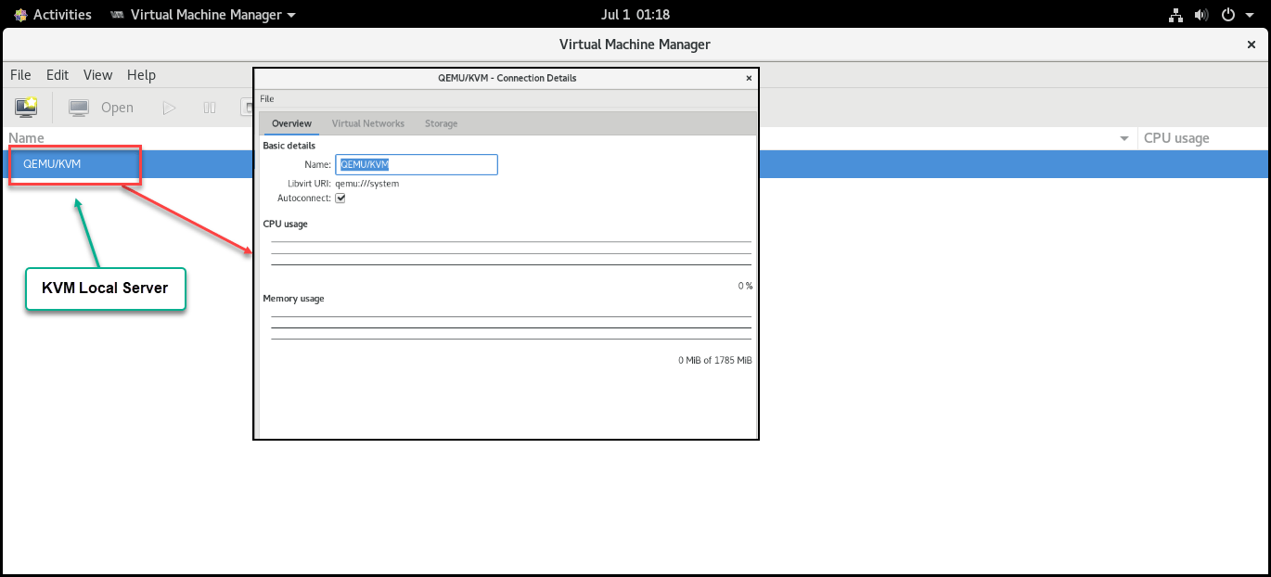Click the Create a new virtual machine icon
Viewport: 1271px width, 577px height.
26,108
